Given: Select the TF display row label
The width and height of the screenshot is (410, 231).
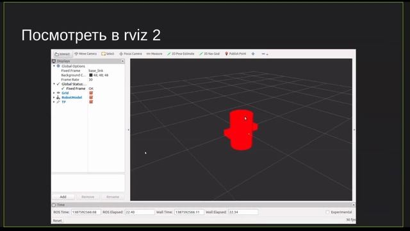Looking at the screenshot, I should (63, 102).
